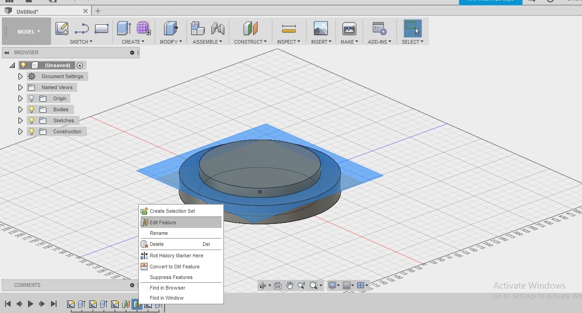Choose Find in Window menu item
582x313 pixels.
tap(181, 298)
